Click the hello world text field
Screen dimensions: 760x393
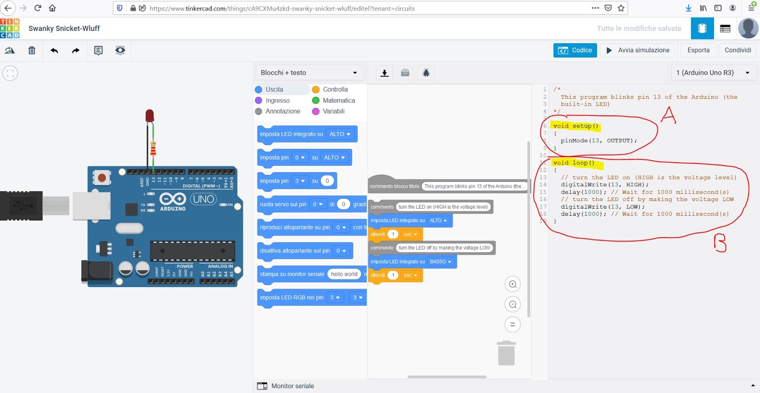pyautogui.click(x=344, y=274)
